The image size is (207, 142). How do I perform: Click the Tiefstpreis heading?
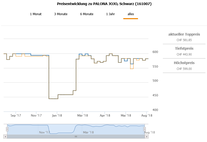pos(184,48)
